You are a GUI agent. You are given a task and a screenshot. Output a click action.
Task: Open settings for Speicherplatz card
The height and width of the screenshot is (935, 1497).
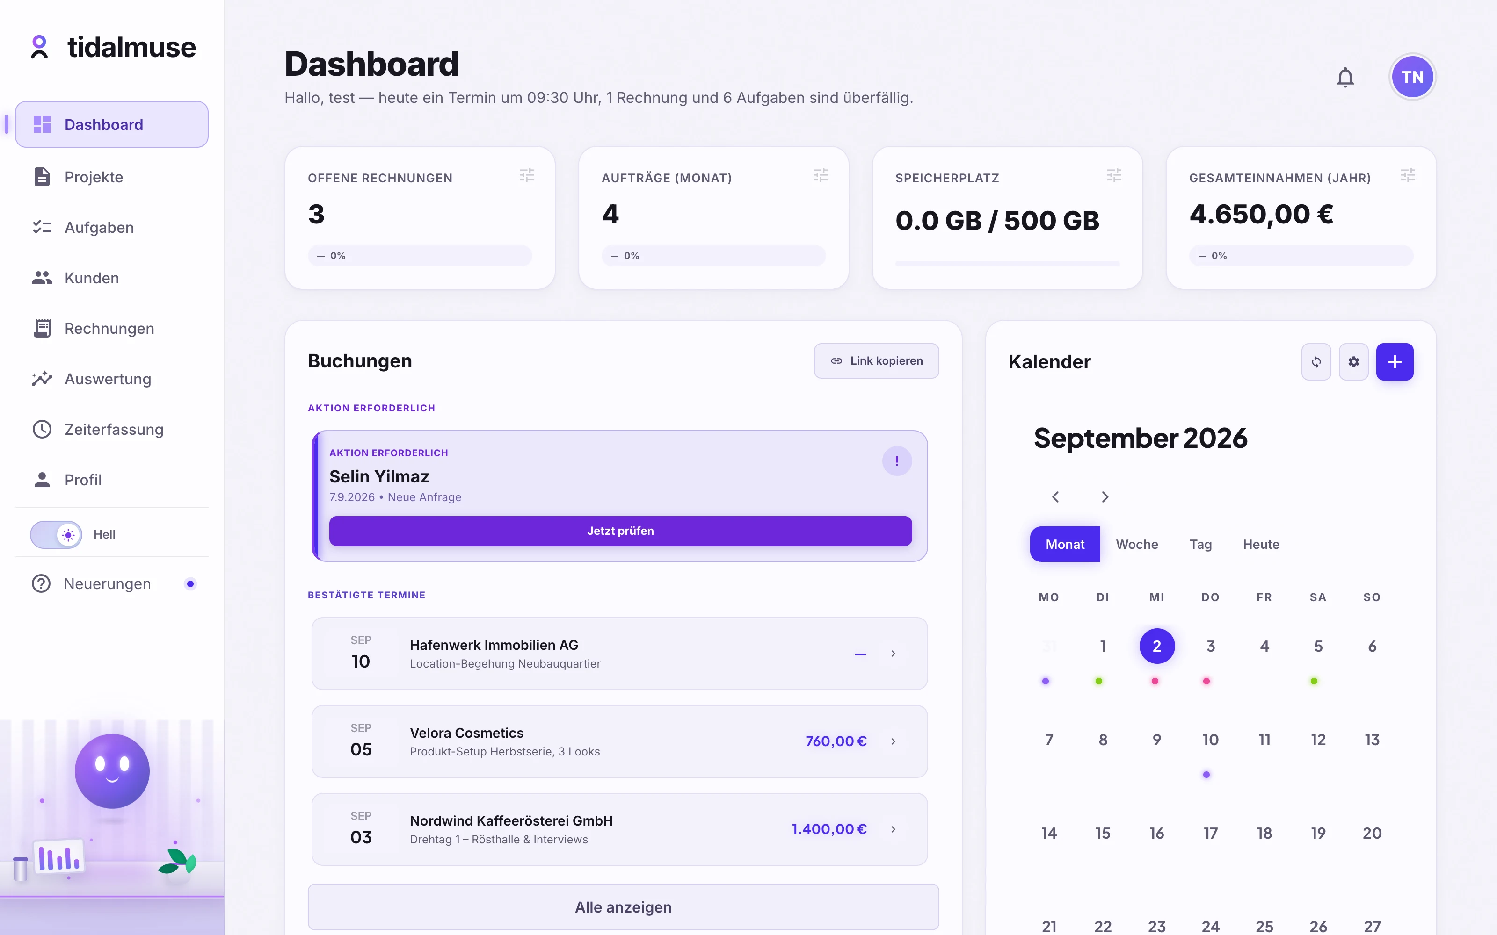[1114, 175]
